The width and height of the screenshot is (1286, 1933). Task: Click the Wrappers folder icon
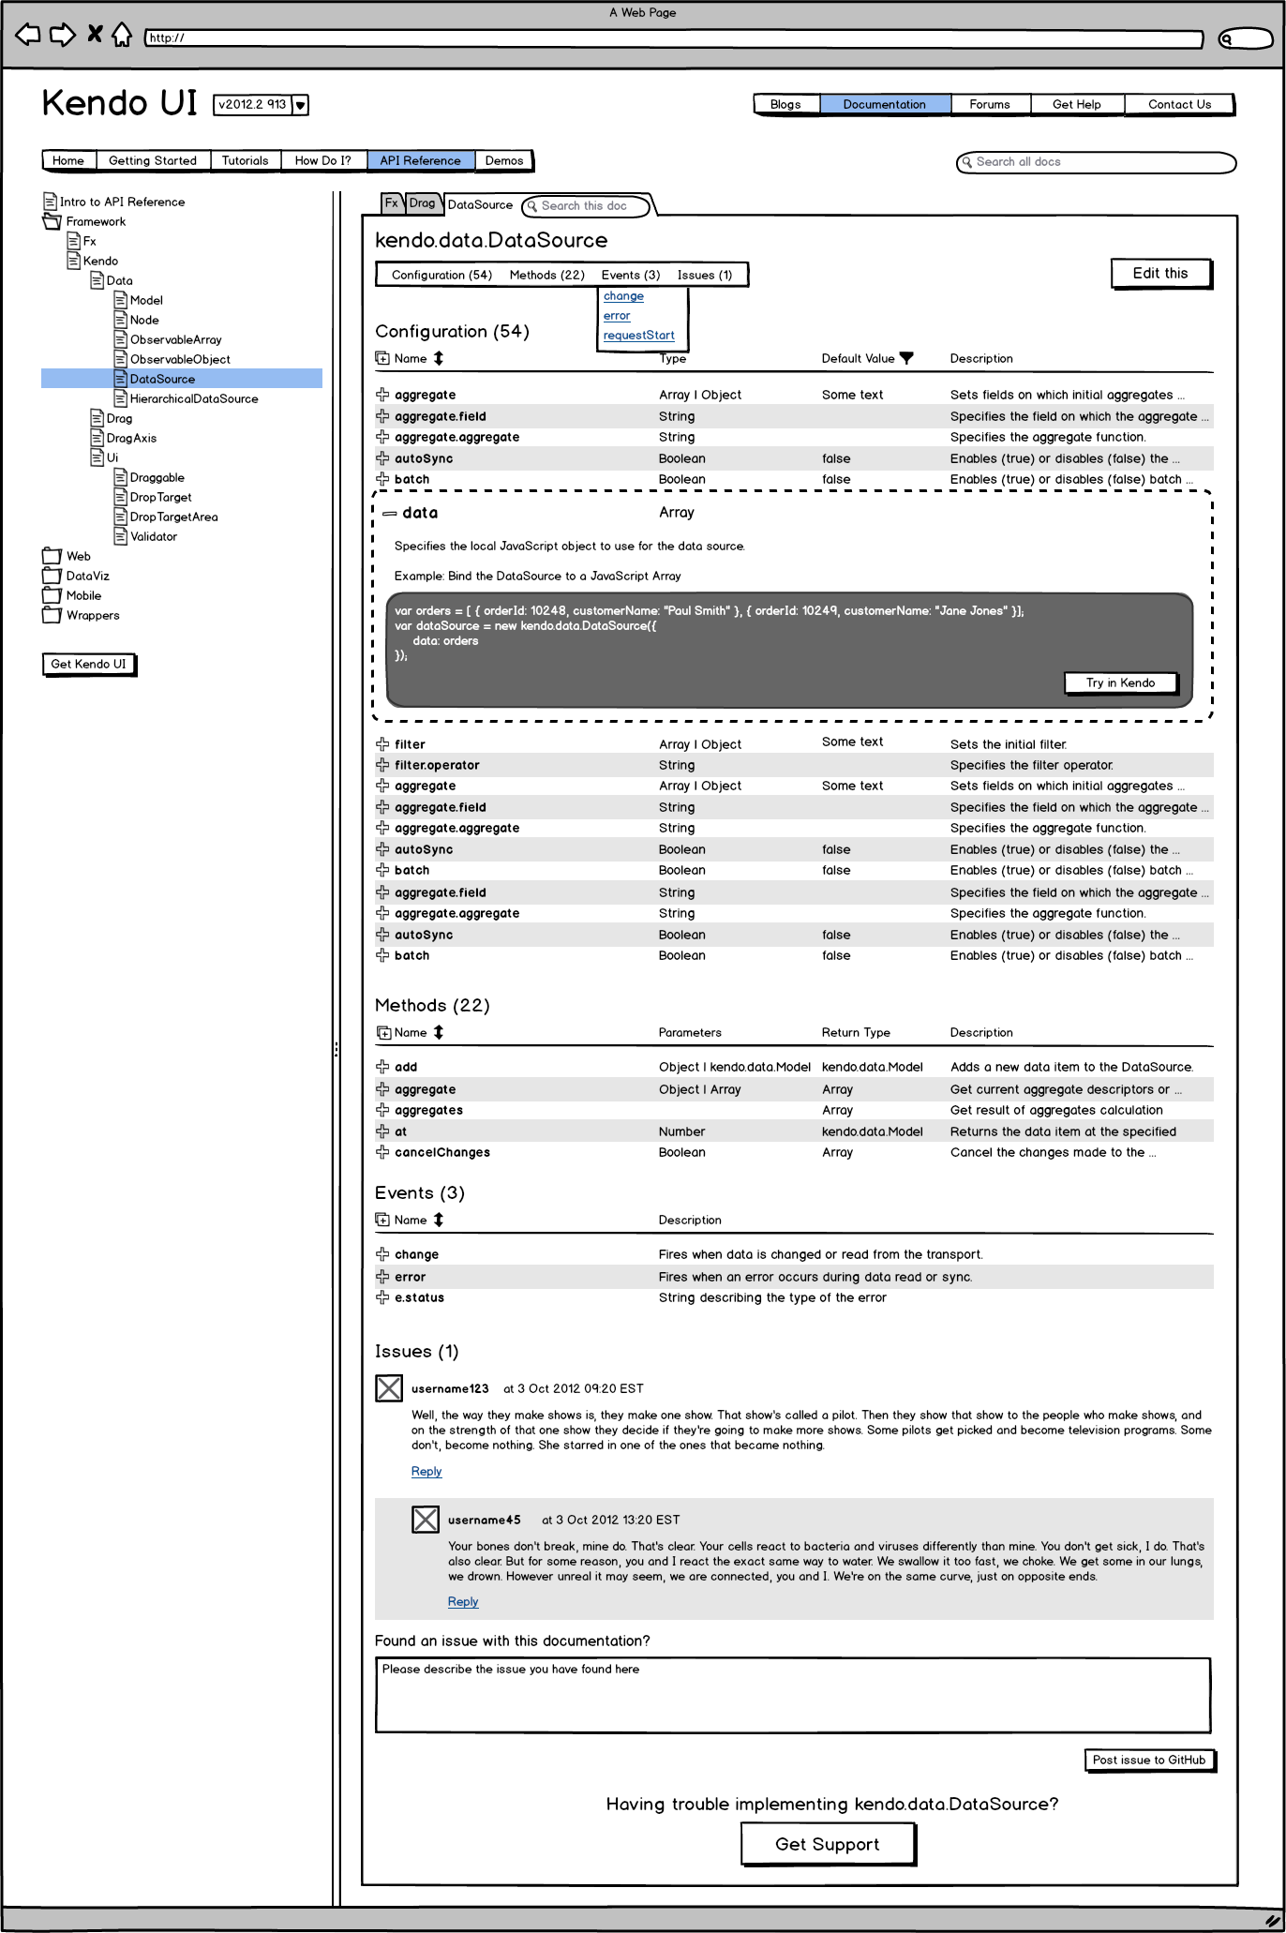[52, 615]
